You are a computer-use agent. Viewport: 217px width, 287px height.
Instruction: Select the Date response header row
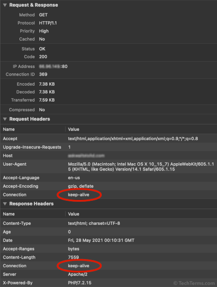point(108,240)
